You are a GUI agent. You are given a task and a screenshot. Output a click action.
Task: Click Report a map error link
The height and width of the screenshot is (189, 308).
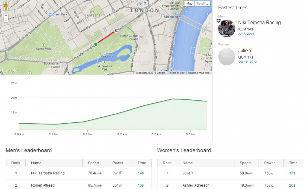(x=199, y=73)
